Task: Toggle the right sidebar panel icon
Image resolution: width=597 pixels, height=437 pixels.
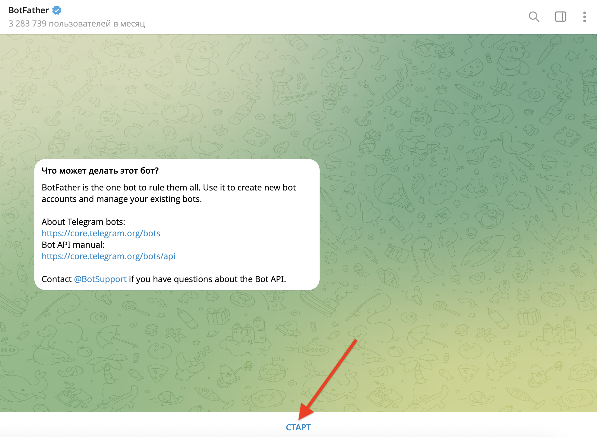Action: (561, 17)
